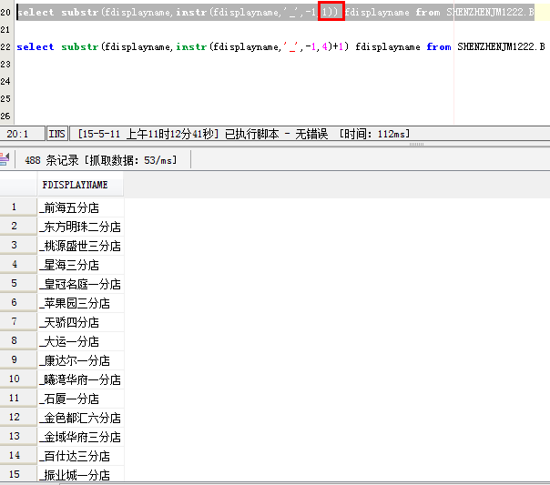Image resolution: width=550 pixels, height=485 pixels.
Task: Click result row header 15
Action: [x=18, y=474]
